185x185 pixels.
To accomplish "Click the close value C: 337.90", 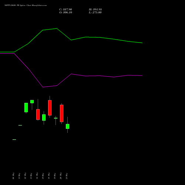I will point(65,10).
